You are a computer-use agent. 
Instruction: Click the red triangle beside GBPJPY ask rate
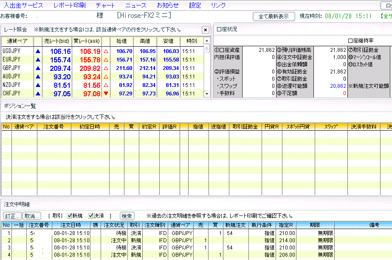(x=106, y=68)
